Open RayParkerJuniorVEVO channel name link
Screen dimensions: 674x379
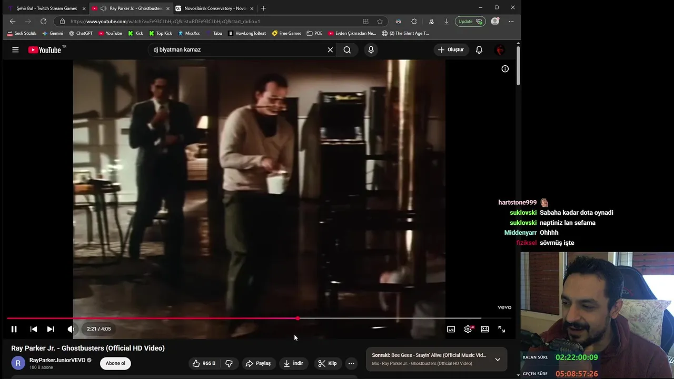pos(57,360)
